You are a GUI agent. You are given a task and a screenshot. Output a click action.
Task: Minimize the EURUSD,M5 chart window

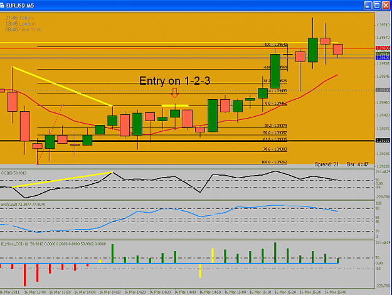tap(368, 5)
